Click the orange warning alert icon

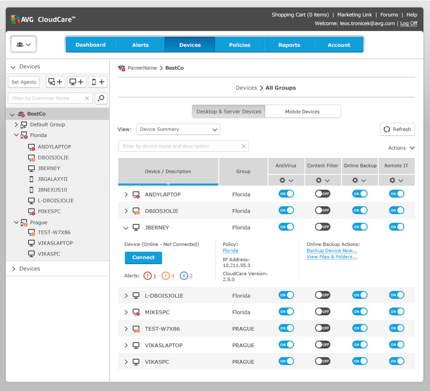click(x=166, y=276)
